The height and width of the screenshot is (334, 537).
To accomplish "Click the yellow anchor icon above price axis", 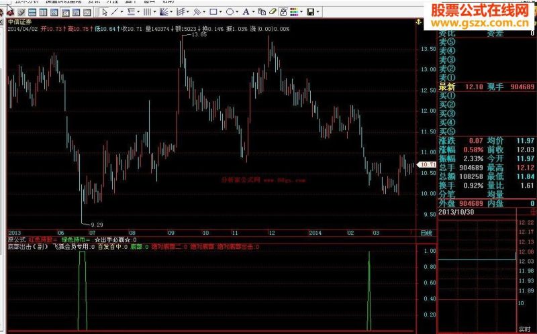I will pos(418,22).
